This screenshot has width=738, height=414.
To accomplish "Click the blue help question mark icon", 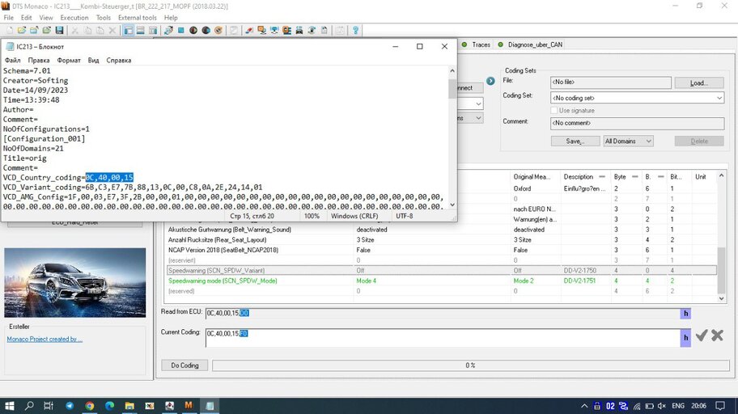I will click(355, 30).
